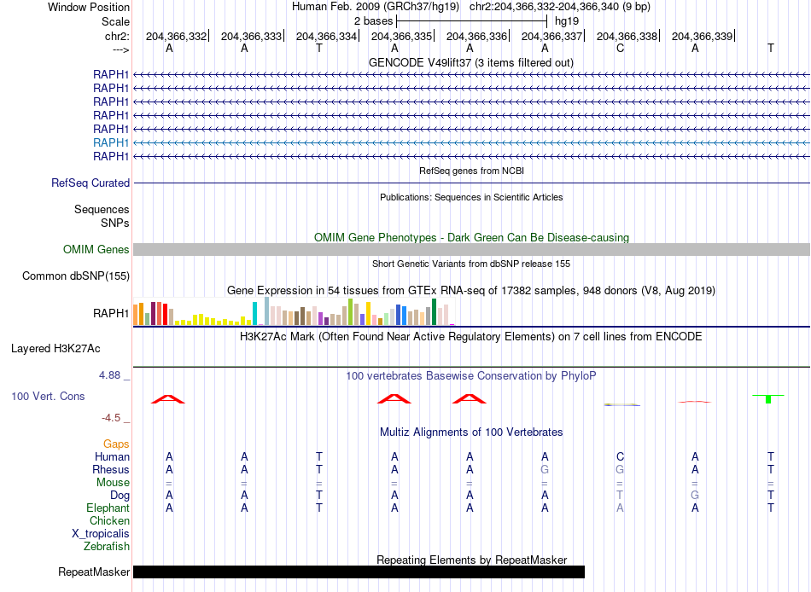
Task: Click reference base C under 204,366,338
Action: [620, 49]
